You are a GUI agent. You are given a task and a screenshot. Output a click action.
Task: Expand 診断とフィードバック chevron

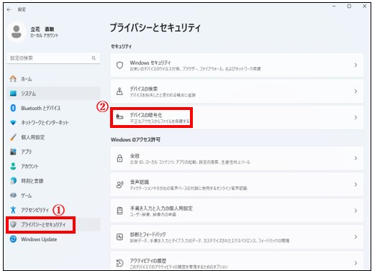[x=355, y=237]
